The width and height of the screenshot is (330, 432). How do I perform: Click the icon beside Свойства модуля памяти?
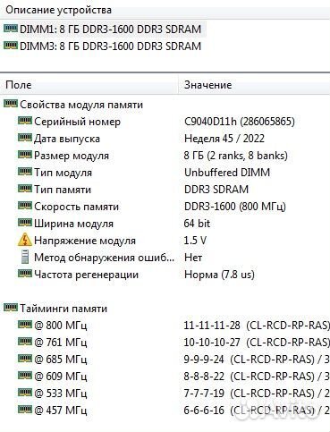click(x=11, y=104)
